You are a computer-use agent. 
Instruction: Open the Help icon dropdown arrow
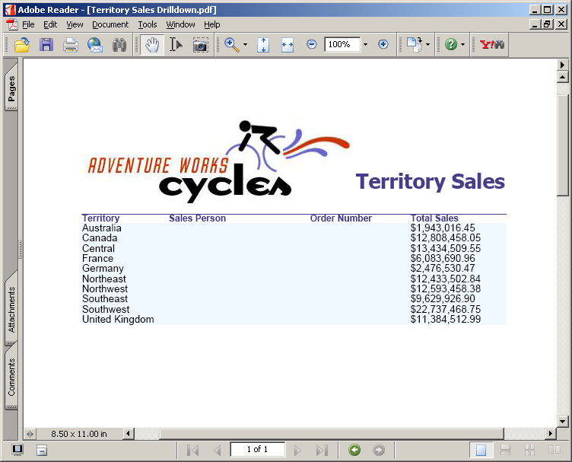click(x=462, y=45)
